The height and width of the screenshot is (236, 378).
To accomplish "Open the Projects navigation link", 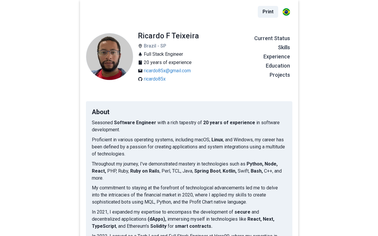I will 280,75.
